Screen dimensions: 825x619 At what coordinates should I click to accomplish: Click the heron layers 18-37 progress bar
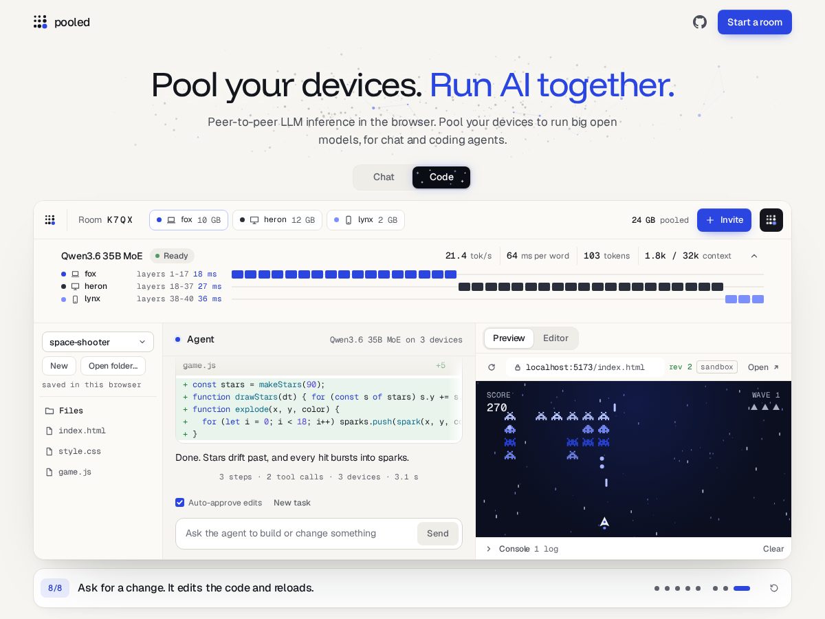point(591,287)
